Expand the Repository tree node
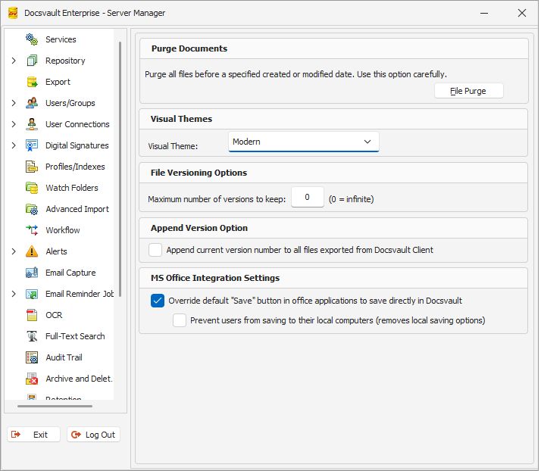Screen dimensions: 541x471 click(x=14, y=61)
